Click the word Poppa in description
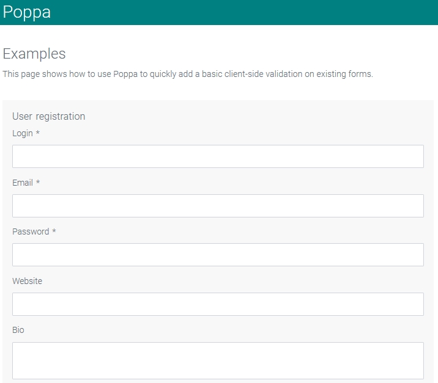438x383 pixels. [125, 75]
